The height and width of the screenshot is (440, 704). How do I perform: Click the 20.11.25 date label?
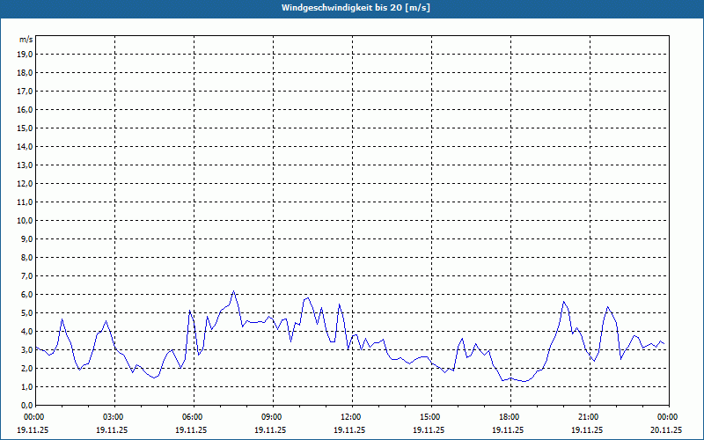pyautogui.click(x=665, y=429)
